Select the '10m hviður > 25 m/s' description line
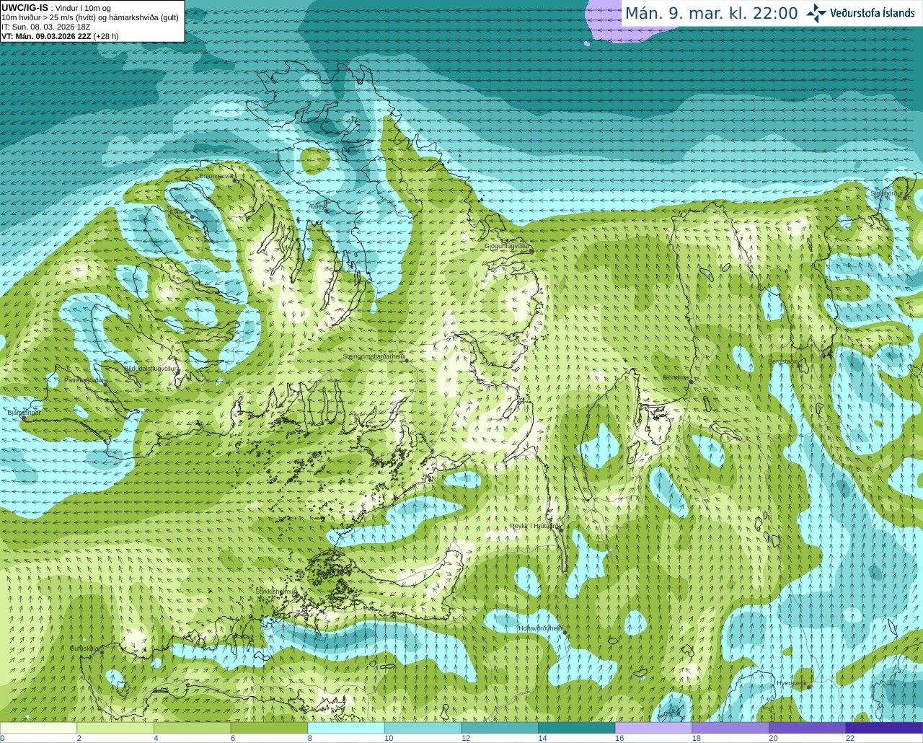 pos(90,17)
